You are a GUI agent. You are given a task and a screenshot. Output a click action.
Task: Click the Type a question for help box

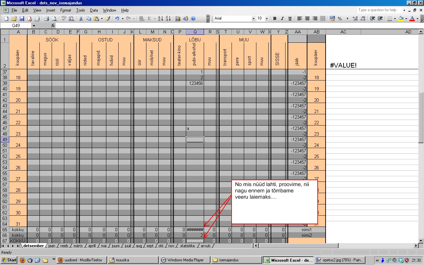[380, 10]
